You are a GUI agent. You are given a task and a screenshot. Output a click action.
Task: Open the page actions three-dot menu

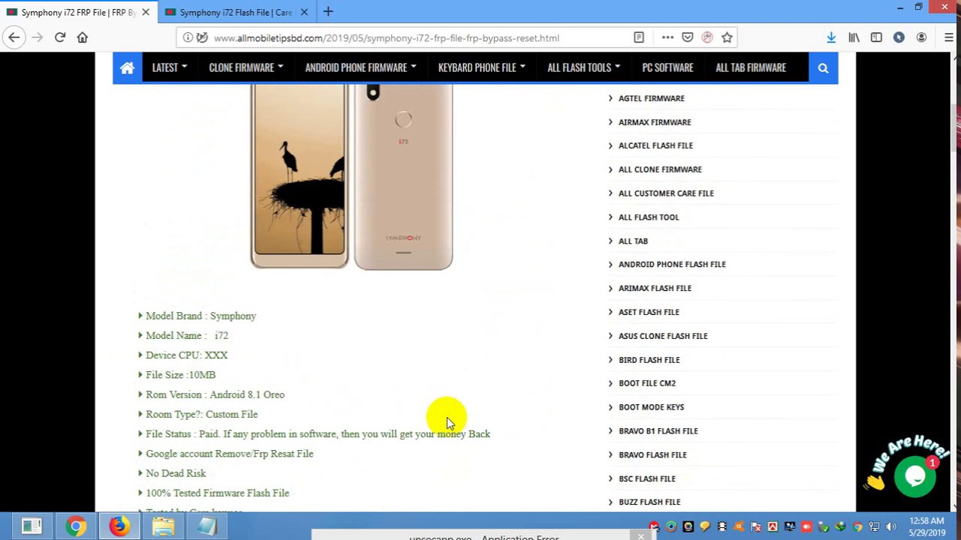pos(667,37)
